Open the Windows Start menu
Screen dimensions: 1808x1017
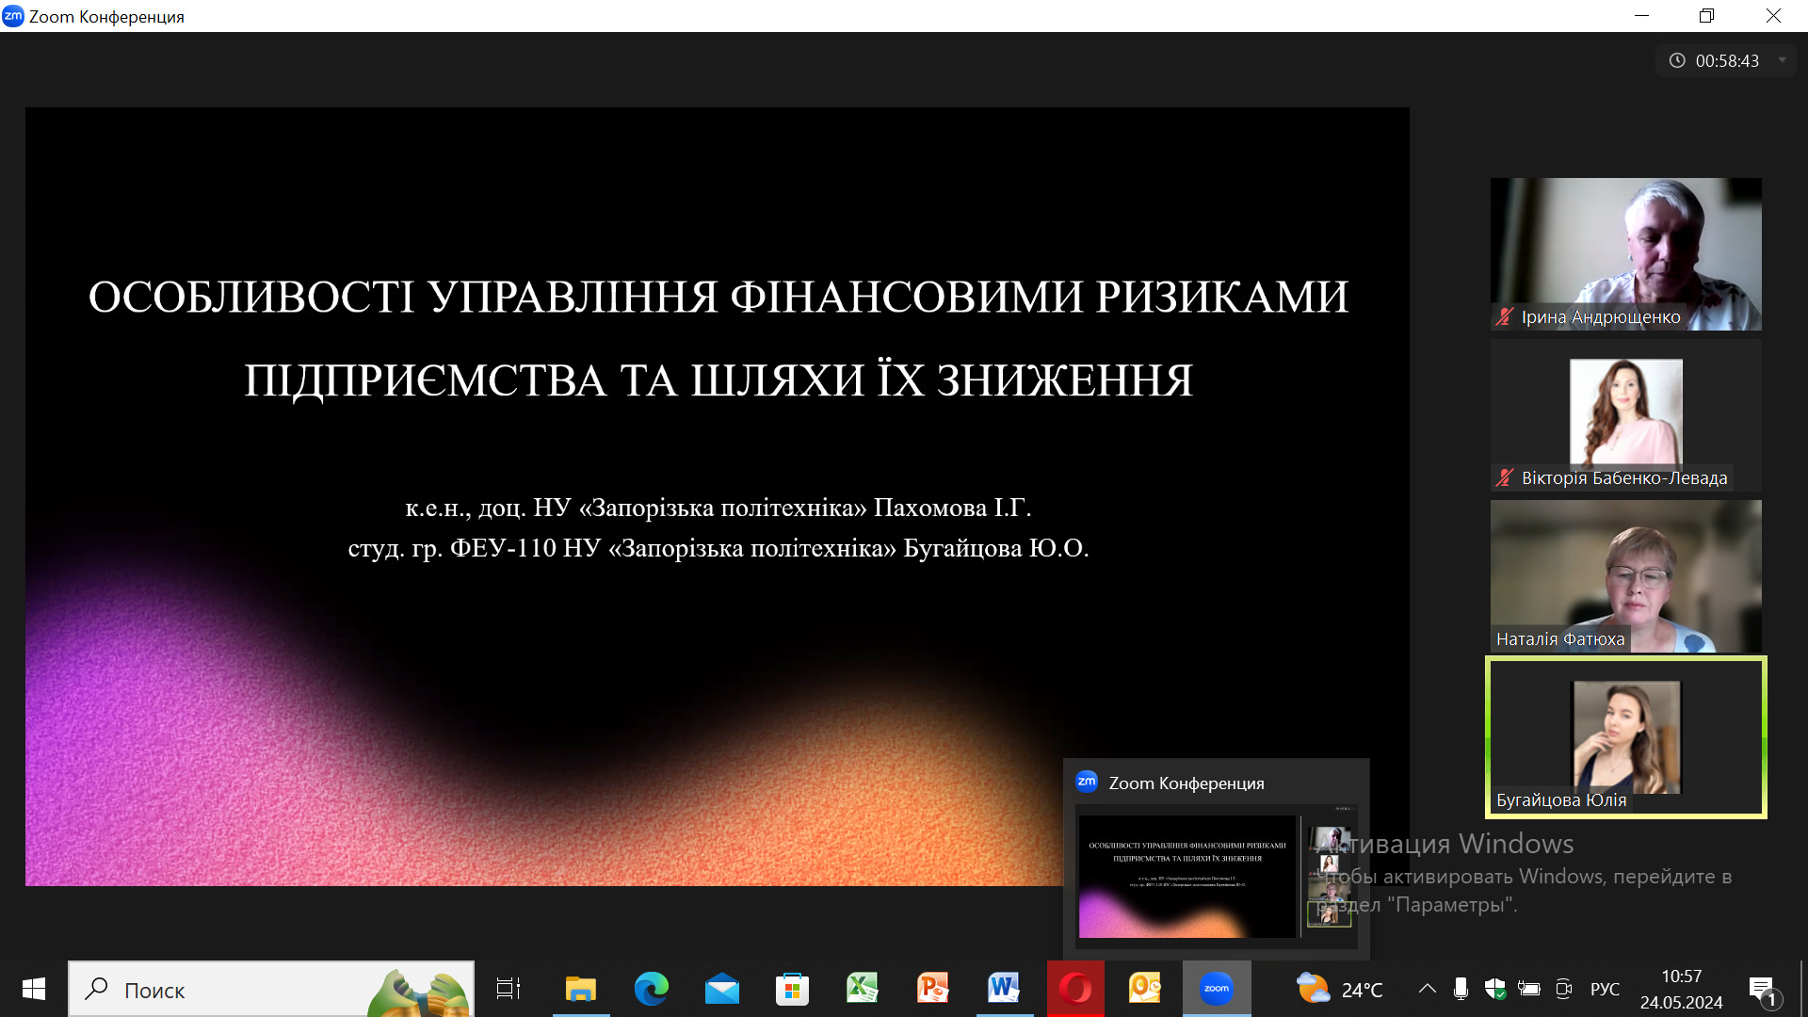coord(34,989)
